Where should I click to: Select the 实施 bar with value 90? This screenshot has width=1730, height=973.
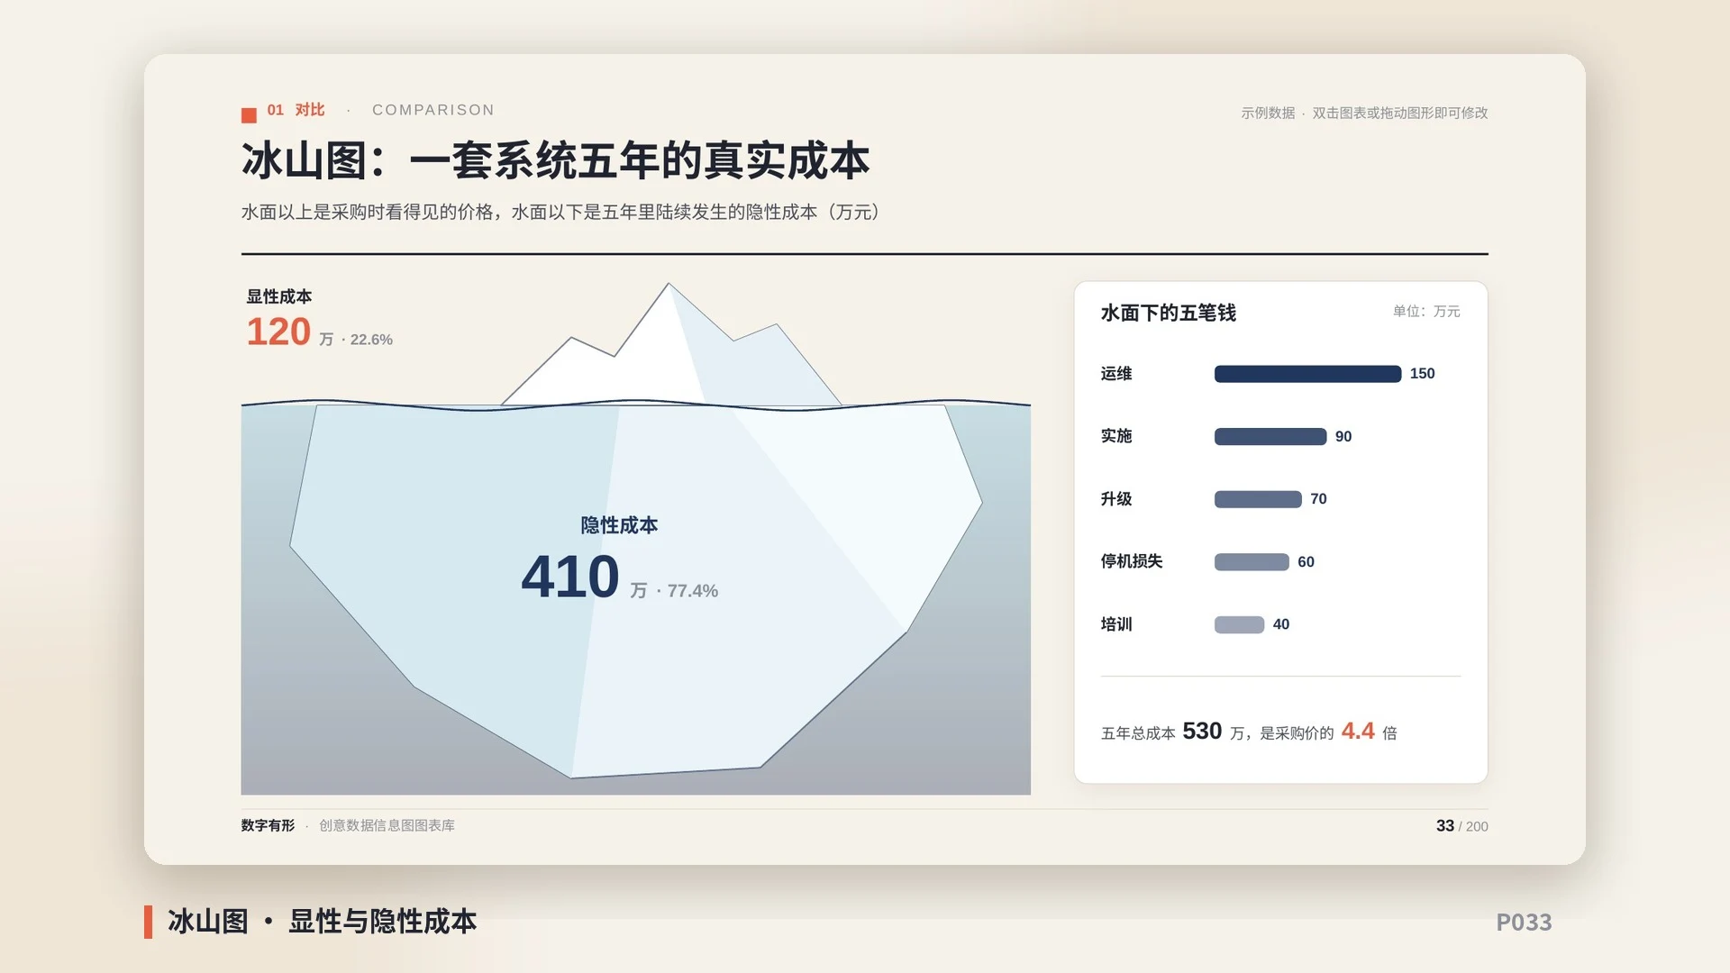point(1270,437)
